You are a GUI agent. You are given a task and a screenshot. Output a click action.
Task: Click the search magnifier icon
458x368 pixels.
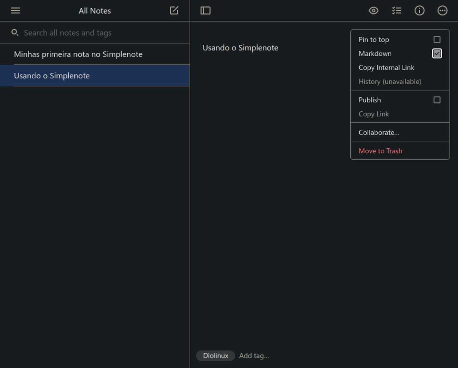click(15, 33)
